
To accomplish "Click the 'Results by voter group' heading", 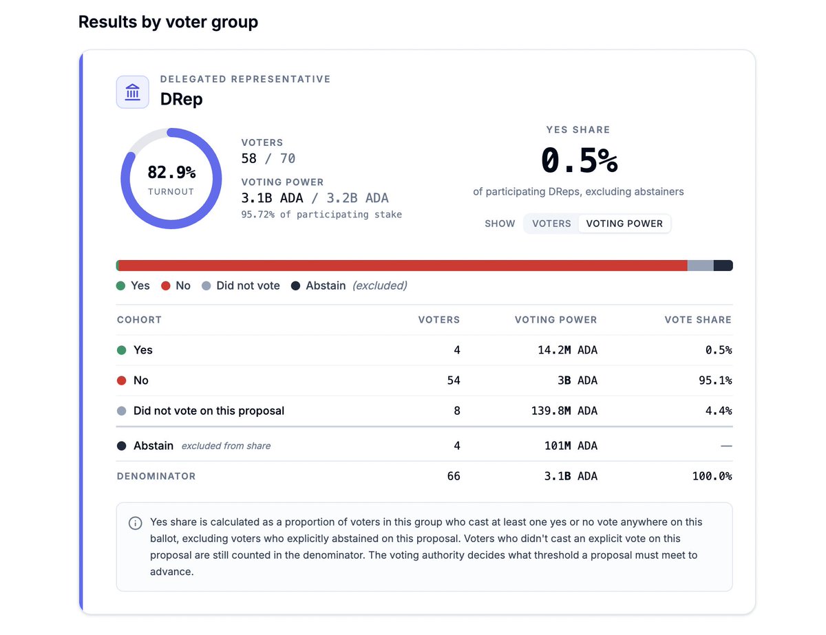I will tap(168, 21).
